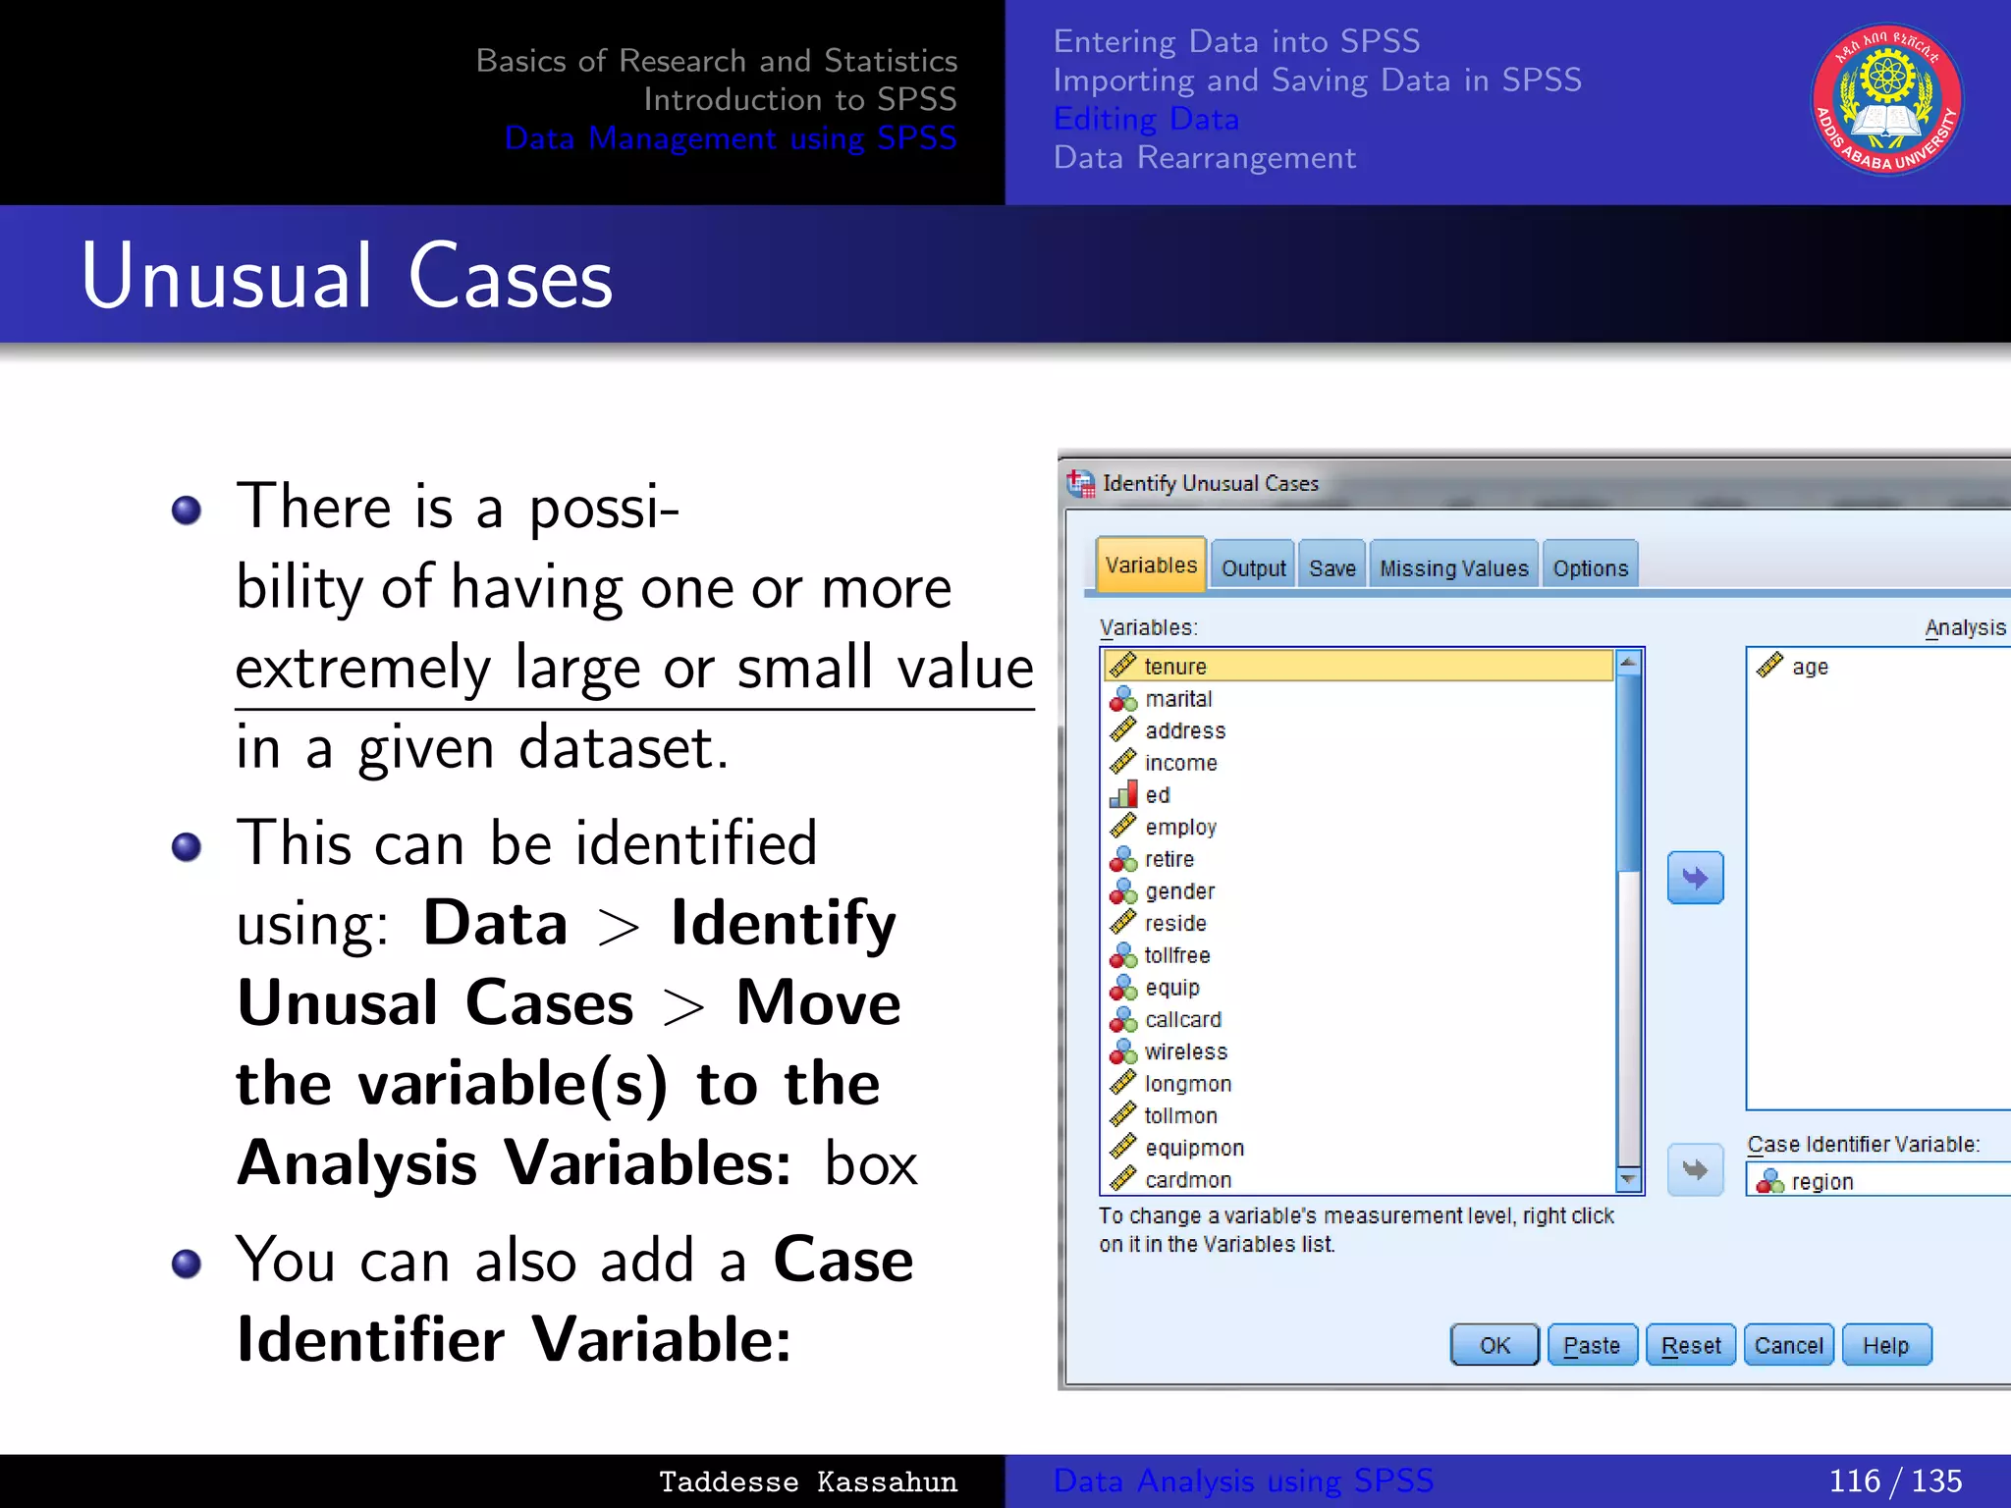Select the retire variable
Screen dimensions: 2011x1508
[1360, 859]
